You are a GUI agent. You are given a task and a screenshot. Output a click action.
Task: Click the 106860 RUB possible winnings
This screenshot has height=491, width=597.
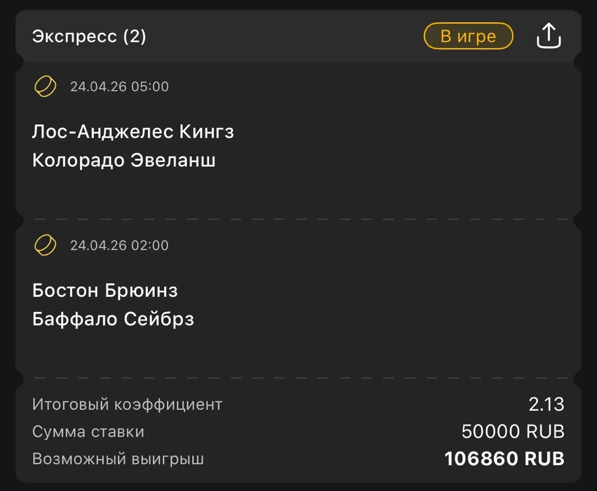(504, 459)
